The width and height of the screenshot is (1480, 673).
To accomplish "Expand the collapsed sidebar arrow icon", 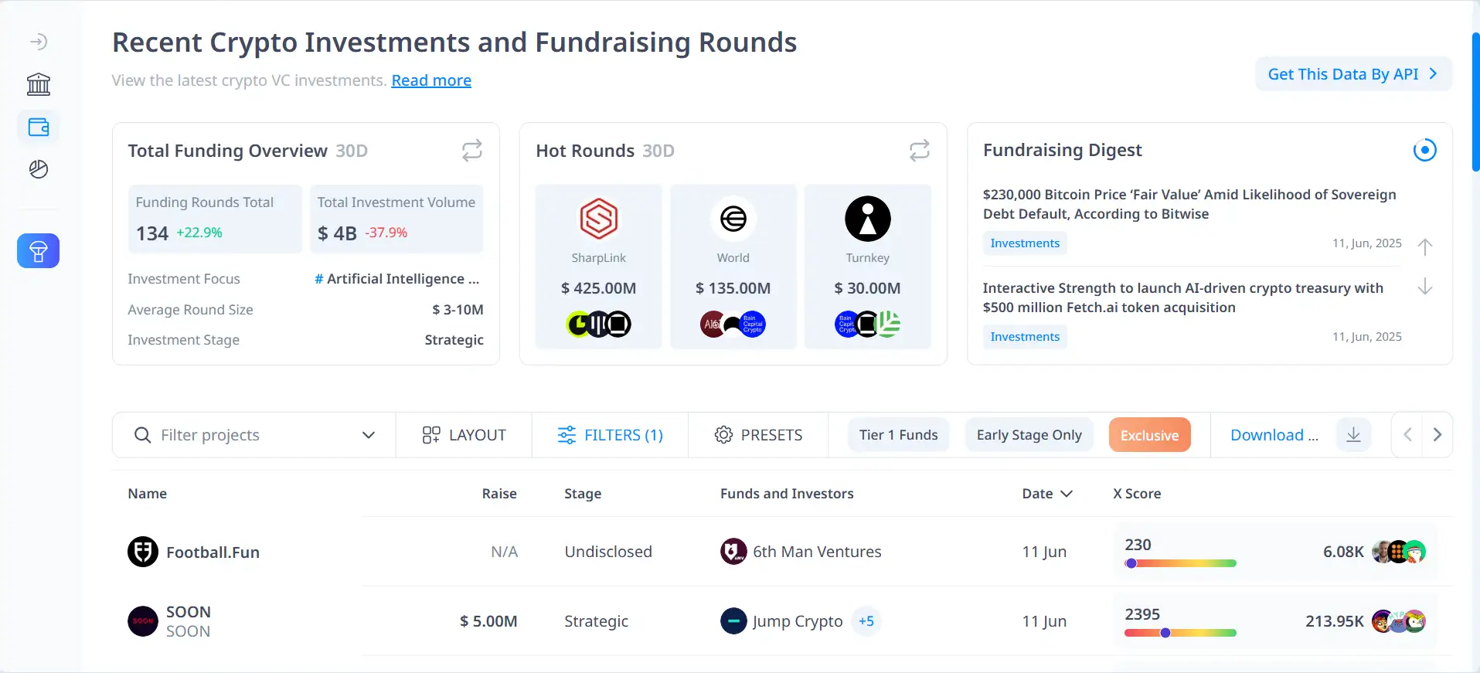I will 39,42.
